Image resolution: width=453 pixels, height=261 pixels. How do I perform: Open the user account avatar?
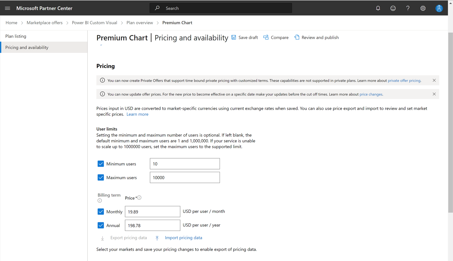coord(439,8)
